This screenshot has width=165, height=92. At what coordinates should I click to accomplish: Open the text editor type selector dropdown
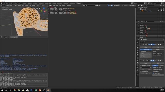tap(51, 5)
